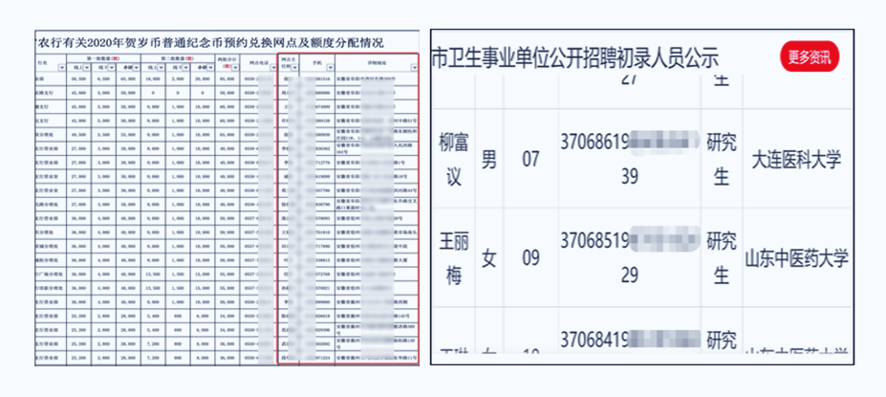886x397 pixels.
Task: Click ID number starting 37068519
Action: 630,258
